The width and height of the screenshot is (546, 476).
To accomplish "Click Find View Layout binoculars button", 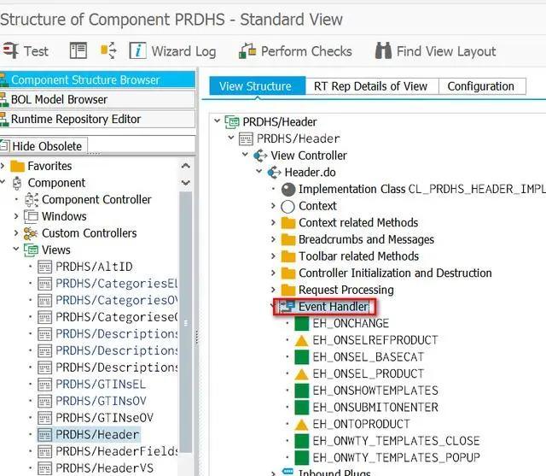I will tap(435, 51).
